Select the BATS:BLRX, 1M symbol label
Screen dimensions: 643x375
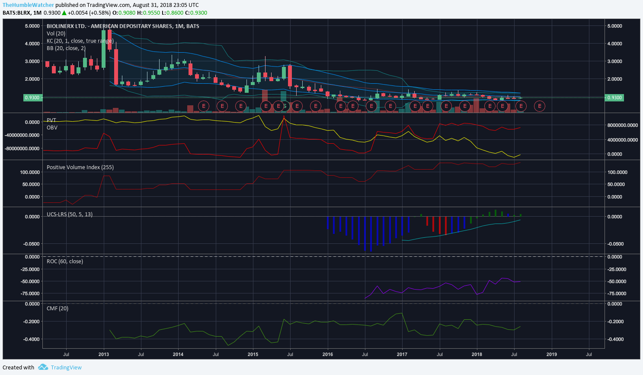(22, 13)
